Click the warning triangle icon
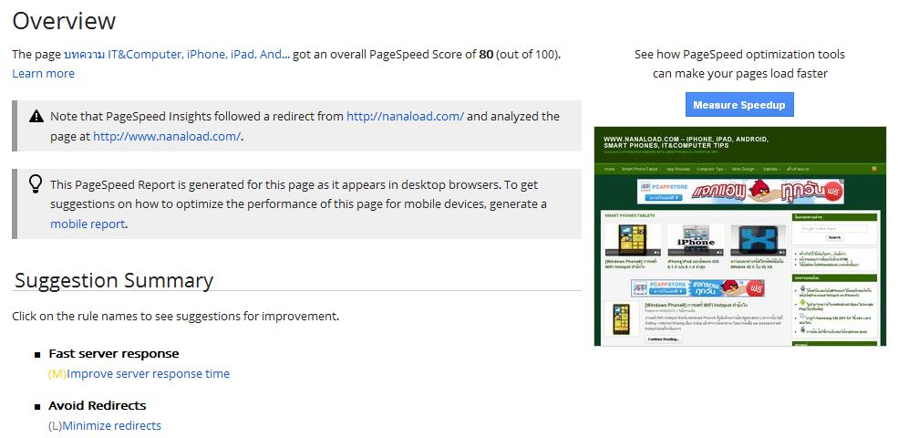 point(36,117)
